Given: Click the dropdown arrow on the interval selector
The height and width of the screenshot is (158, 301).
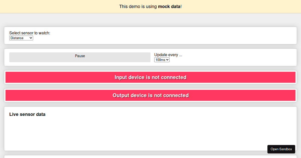Looking at the screenshot, I should tap(168, 60).
